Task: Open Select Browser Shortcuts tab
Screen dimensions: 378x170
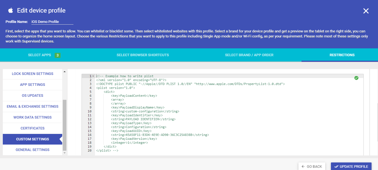Action: [143, 55]
